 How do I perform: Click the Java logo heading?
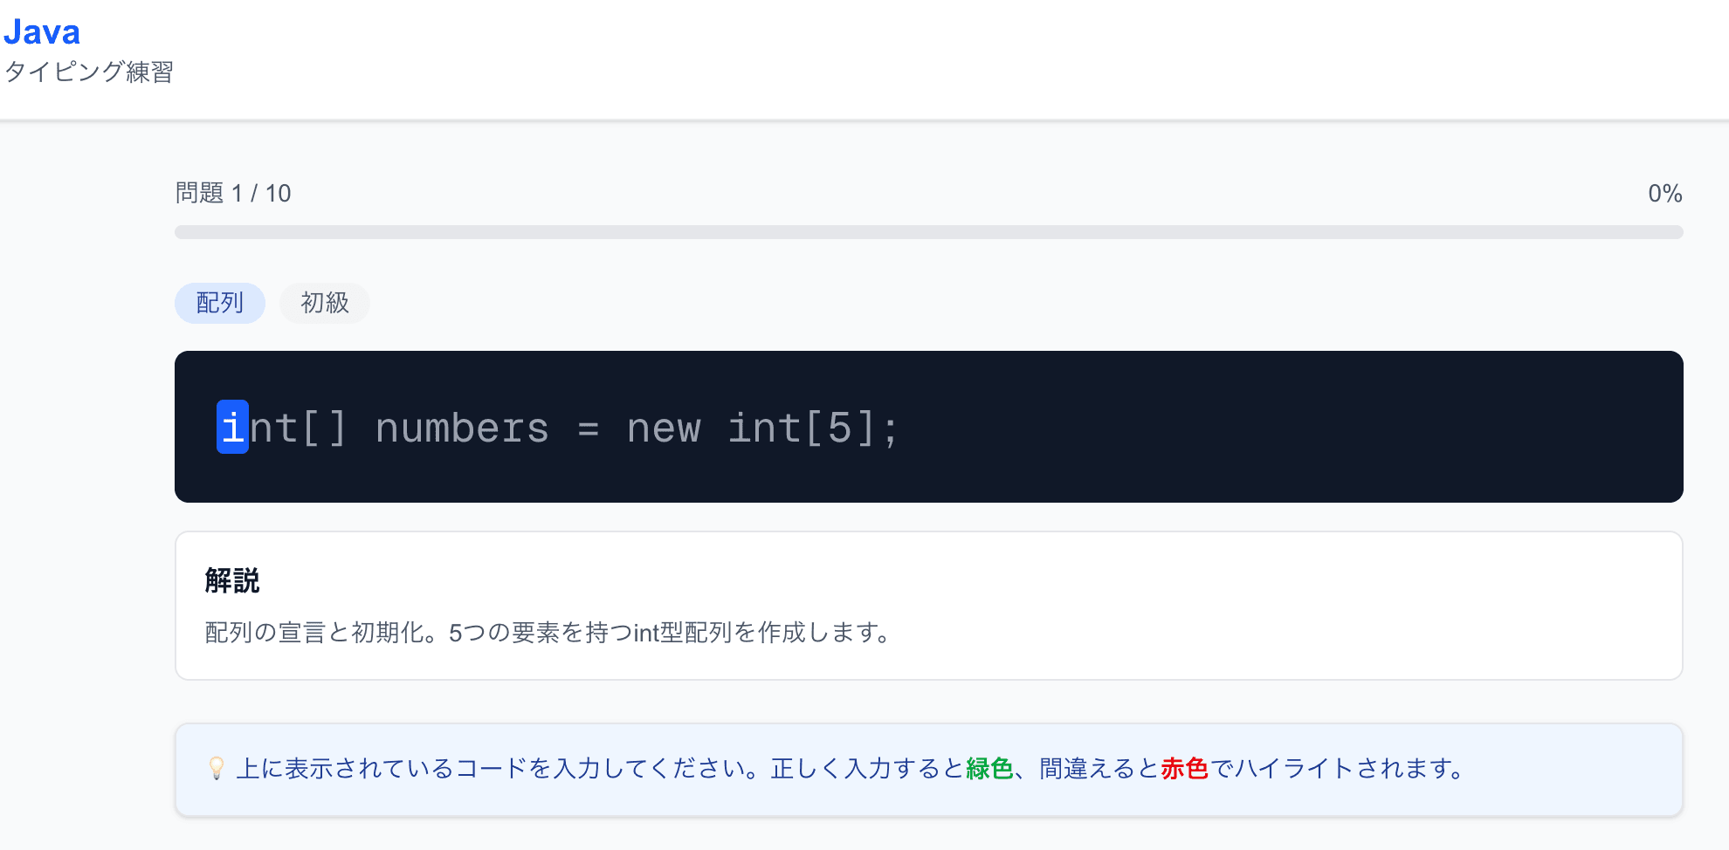pos(43,31)
